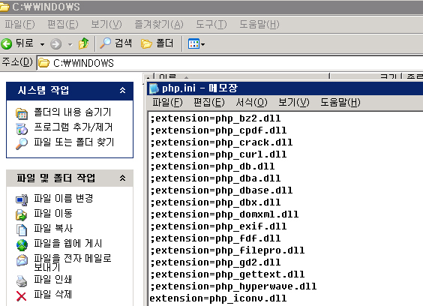
Task: Click line ;extension=php_curl.dll
Action: pos(218,154)
